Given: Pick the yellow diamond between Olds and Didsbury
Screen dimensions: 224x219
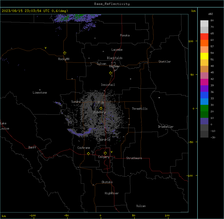Looking at the screenshot, I should 101,108.
